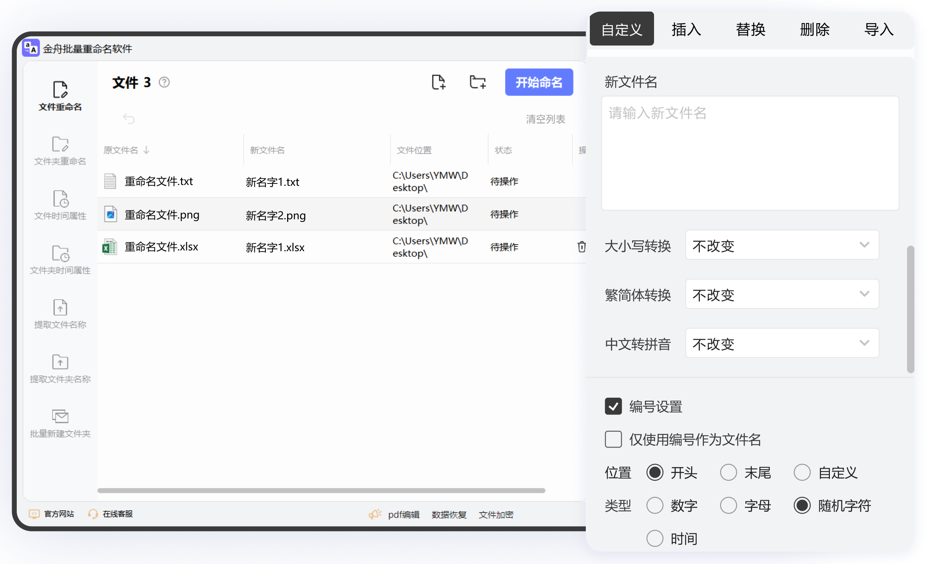The image size is (930, 564).
Task: Open 批量新建文件夹 sidebar icon
Action: (x=60, y=423)
